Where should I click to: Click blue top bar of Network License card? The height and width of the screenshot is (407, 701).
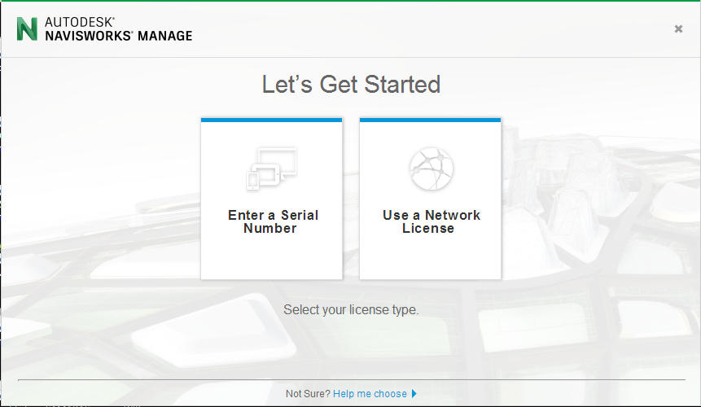[431, 120]
